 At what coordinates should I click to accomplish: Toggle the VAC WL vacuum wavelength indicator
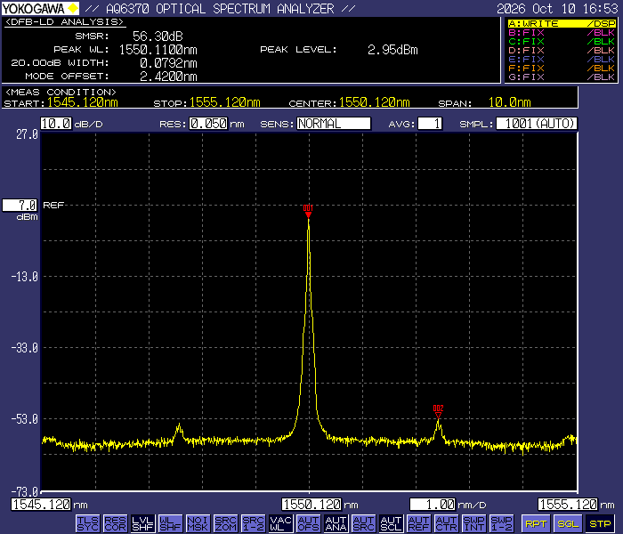click(x=280, y=523)
